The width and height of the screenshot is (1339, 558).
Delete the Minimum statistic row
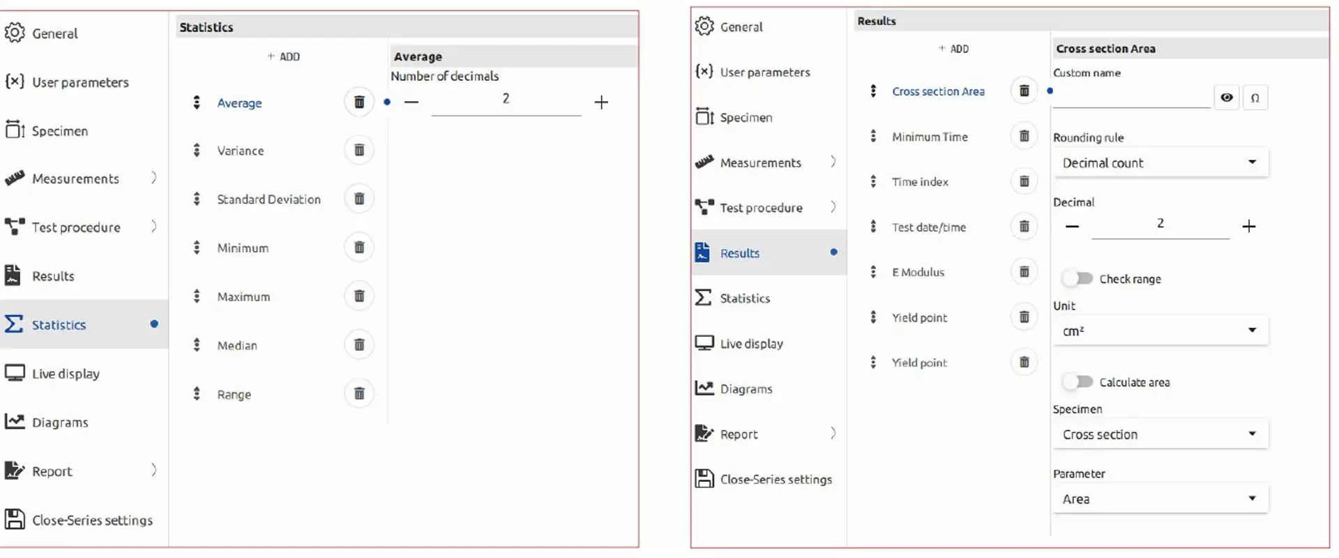pos(359,248)
